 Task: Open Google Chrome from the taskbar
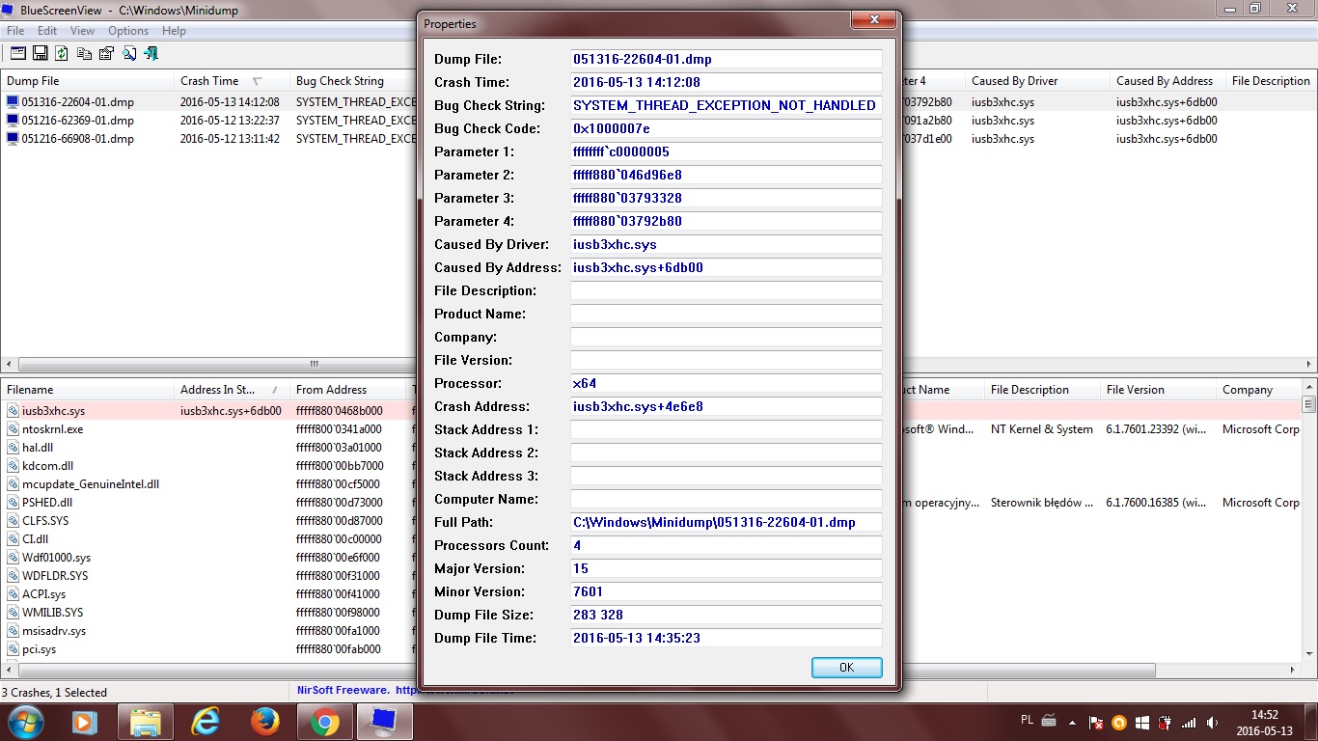324,722
